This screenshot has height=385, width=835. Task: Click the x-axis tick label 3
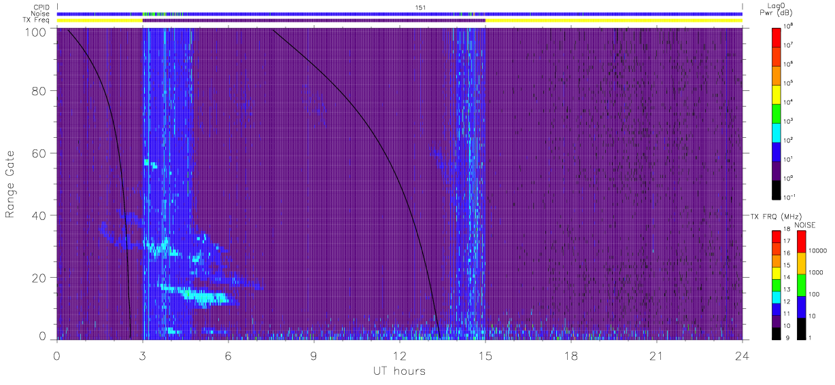tap(143, 356)
